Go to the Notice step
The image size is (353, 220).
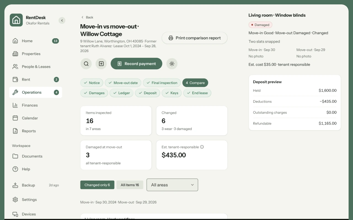pyautogui.click(x=92, y=83)
